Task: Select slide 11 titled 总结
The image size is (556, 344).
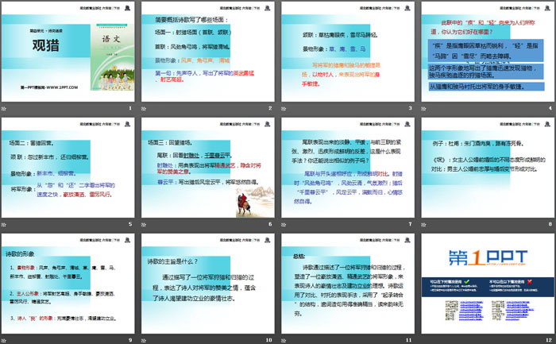Action: [x=348, y=284]
